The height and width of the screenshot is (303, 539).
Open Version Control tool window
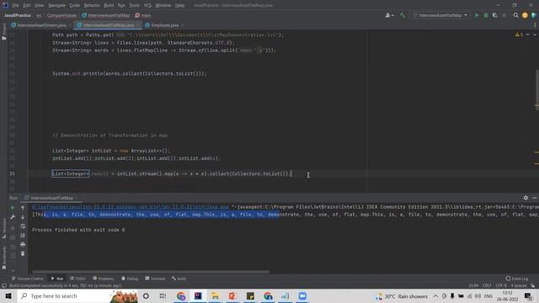pyautogui.click(x=28, y=279)
